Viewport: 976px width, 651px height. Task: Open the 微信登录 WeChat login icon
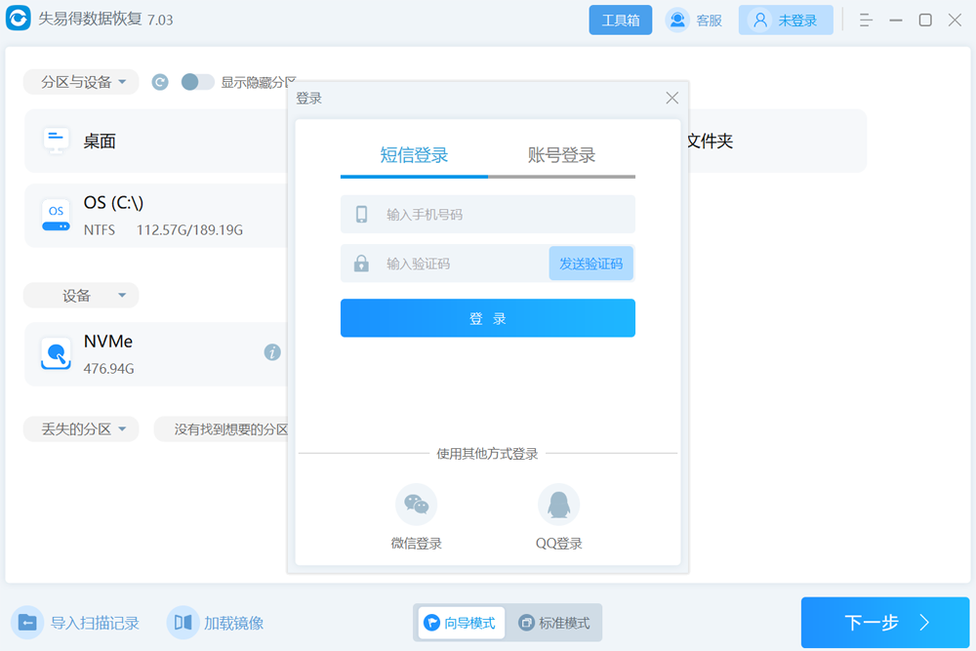[x=417, y=504]
